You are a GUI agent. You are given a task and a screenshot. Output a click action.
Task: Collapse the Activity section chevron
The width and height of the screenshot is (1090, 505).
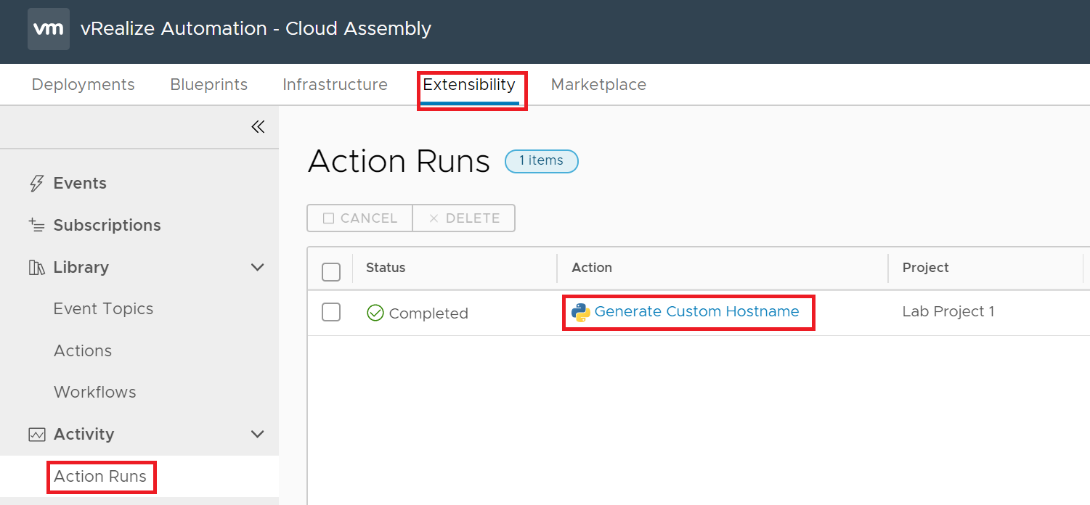pyautogui.click(x=257, y=435)
